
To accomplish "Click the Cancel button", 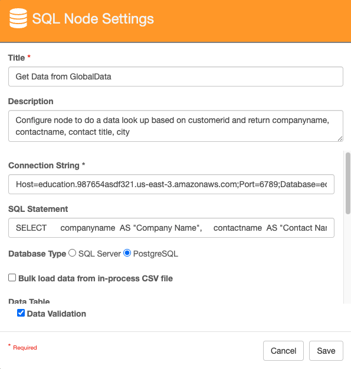I will tap(283, 351).
